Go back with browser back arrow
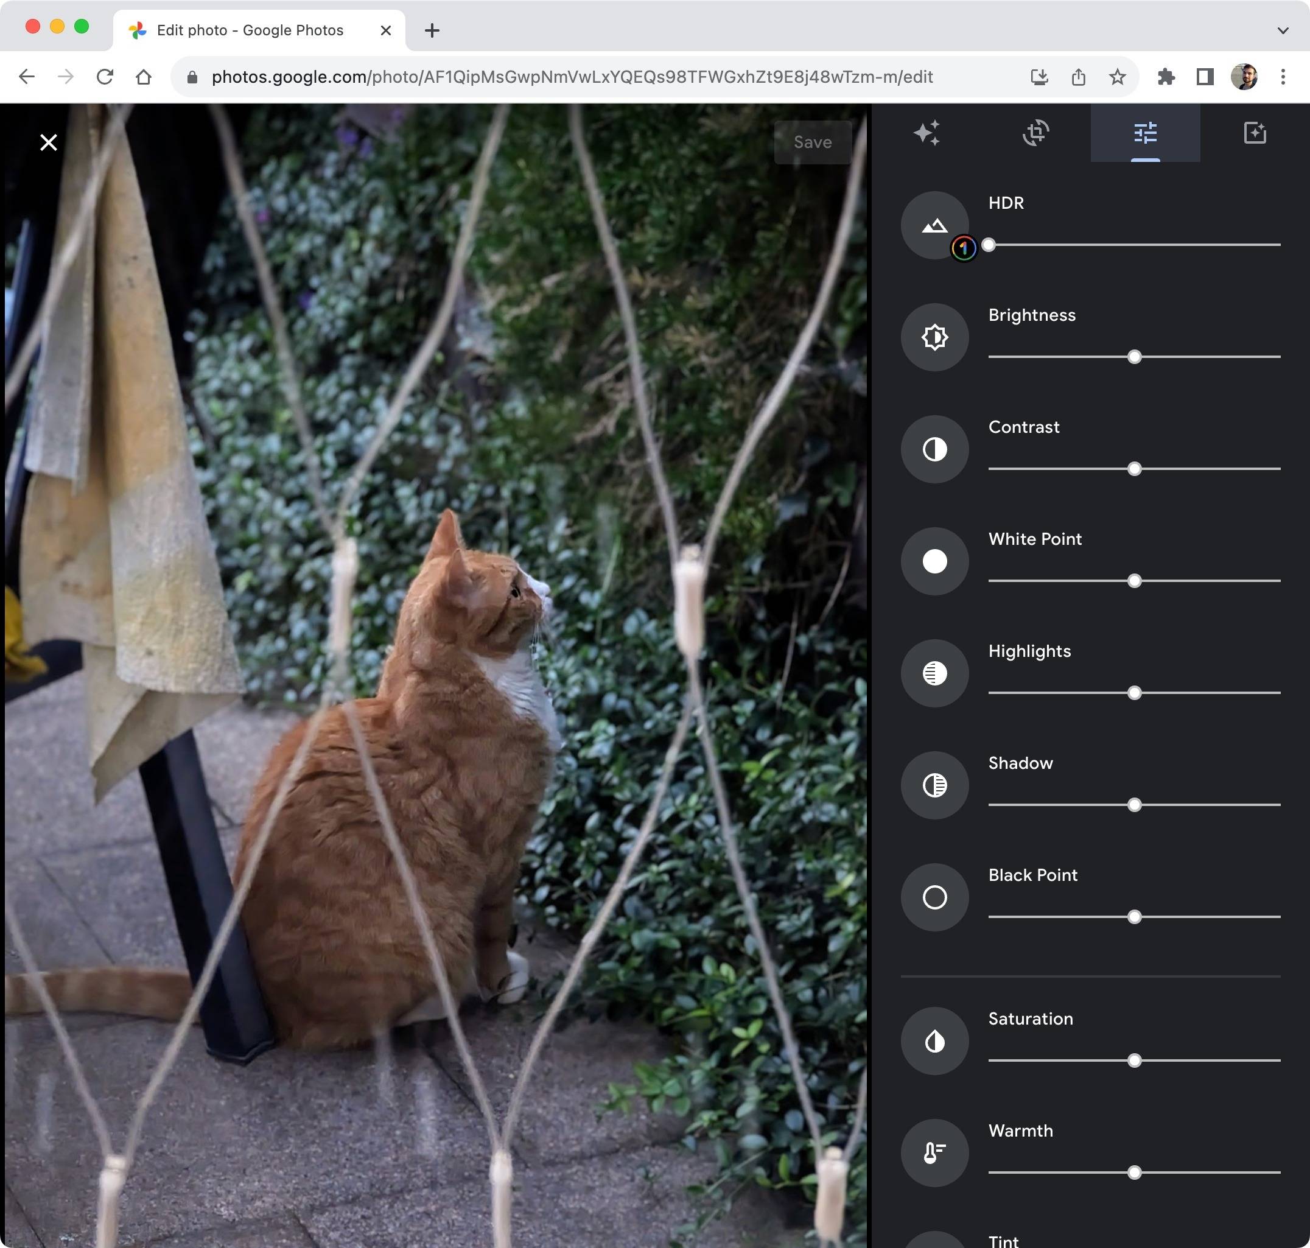The height and width of the screenshot is (1248, 1310). tap(27, 77)
